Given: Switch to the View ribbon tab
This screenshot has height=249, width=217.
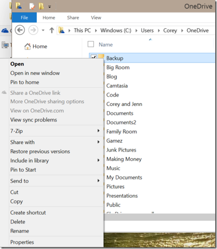Looking at the screenshot, I should coord(96,18).
